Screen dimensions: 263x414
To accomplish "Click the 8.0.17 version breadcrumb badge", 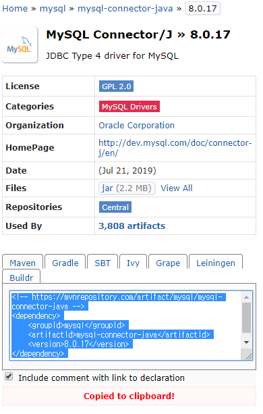I will [202, 9].
